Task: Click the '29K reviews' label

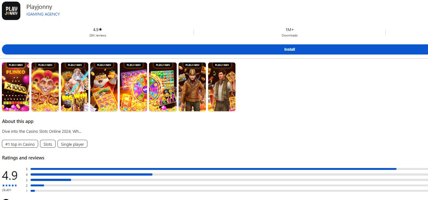Action: [98, 35]
